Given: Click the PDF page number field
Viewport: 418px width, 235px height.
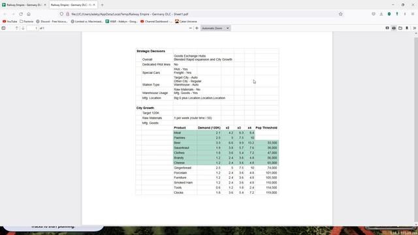Looking at the screenshot, I should tap(33, 28).
